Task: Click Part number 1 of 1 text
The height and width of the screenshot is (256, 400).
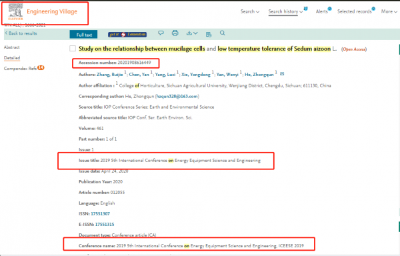Action: coord(111,139)
